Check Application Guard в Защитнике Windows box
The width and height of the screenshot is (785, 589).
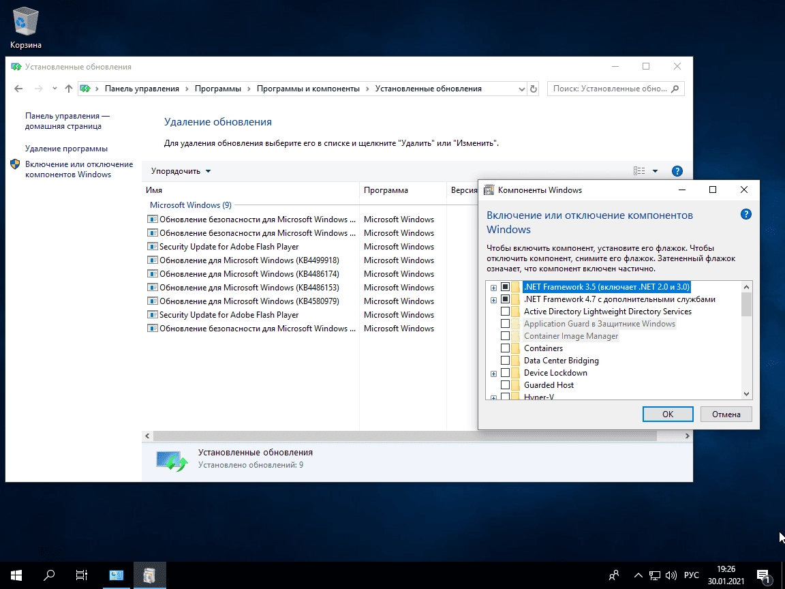pos(505,324)
